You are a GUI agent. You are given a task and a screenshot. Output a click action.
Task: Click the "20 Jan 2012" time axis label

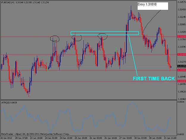[6, 138]
